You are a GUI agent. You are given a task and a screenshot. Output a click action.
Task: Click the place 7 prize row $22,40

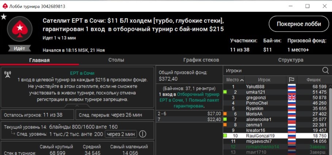189,119
